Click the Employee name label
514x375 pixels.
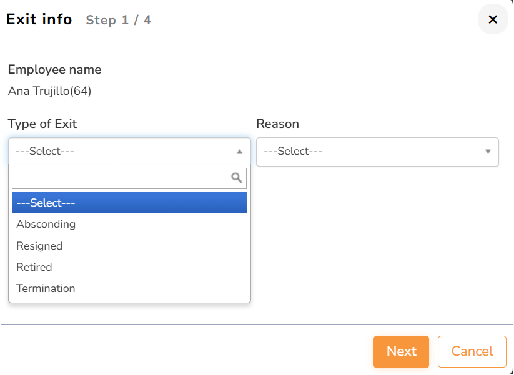click(x=54, y=70)
